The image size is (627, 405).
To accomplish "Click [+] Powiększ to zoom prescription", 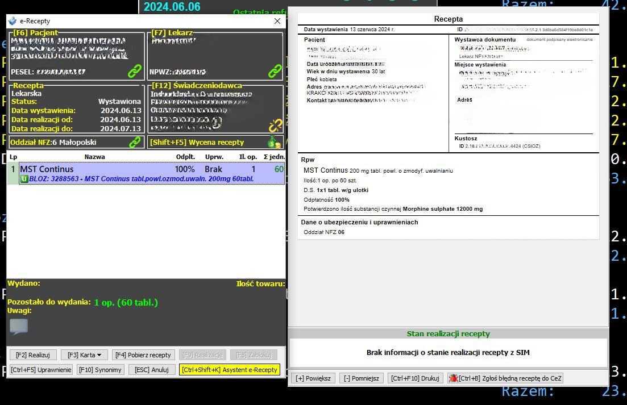I will [313, 378].
